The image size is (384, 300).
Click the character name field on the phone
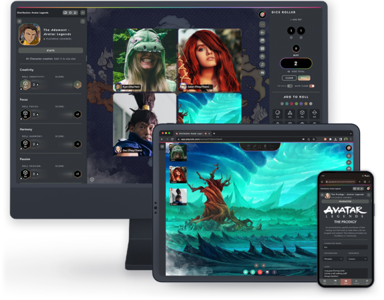345,247
